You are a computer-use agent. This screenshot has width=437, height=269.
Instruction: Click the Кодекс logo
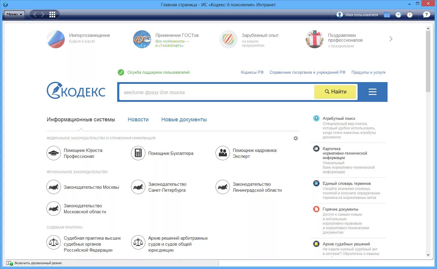tap(76, 90)
